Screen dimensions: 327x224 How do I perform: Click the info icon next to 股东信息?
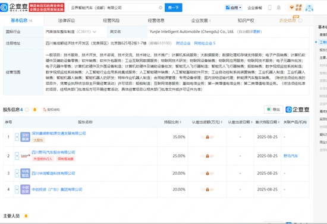click(27, 110)
